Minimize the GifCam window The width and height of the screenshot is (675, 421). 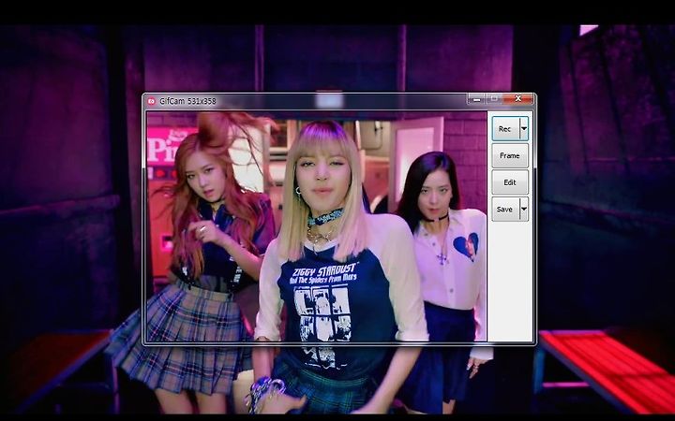coord(476,99)
